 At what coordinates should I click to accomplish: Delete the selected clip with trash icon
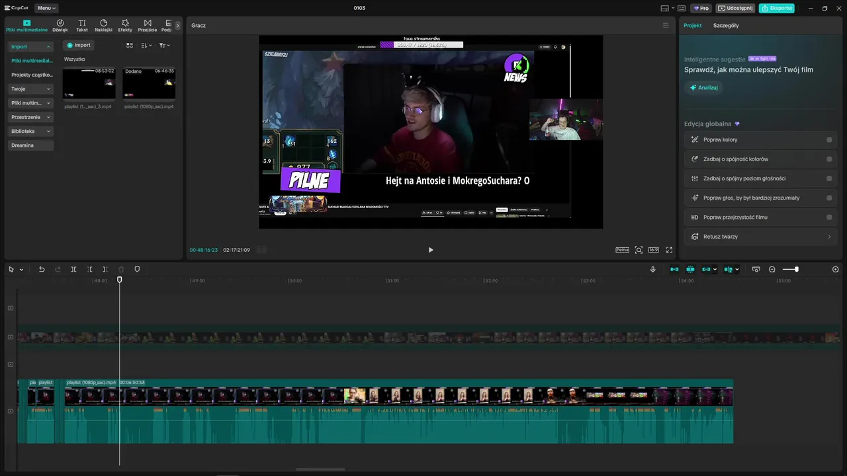coord(121,269)
